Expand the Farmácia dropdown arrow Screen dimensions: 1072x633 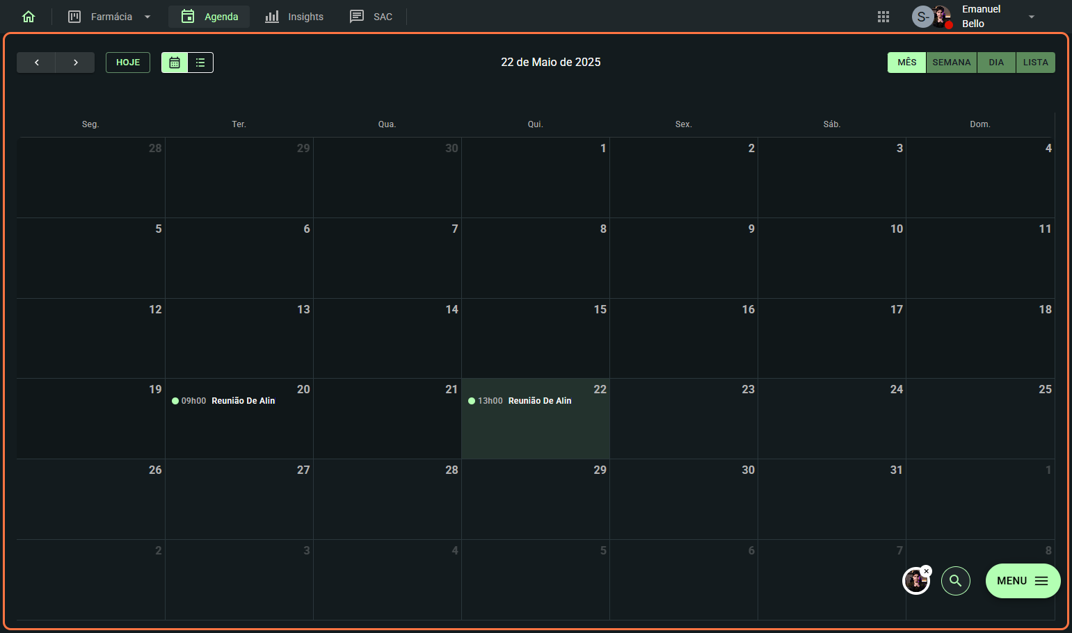tap(147, 17)
